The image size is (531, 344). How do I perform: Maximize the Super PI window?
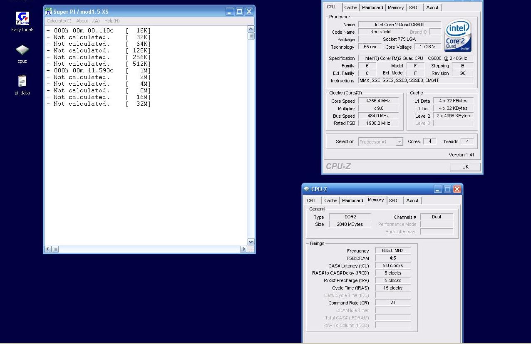240,12
